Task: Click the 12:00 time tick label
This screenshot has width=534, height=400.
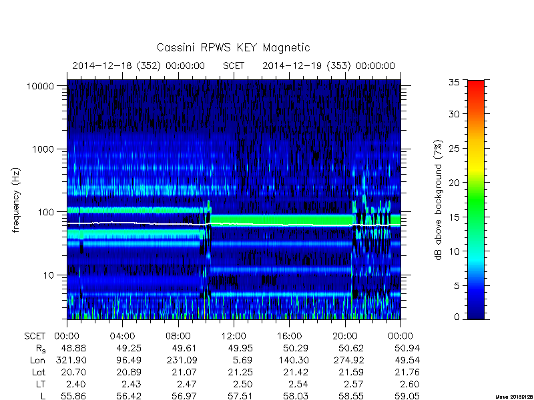Action: [x=234, y=337]
